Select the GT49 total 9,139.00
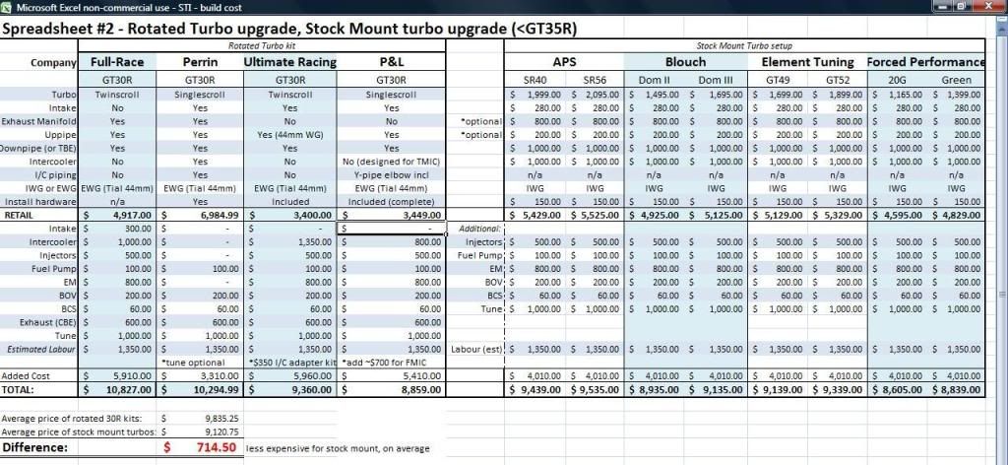The image size is (1008, 465). click(x=778, y=390)
